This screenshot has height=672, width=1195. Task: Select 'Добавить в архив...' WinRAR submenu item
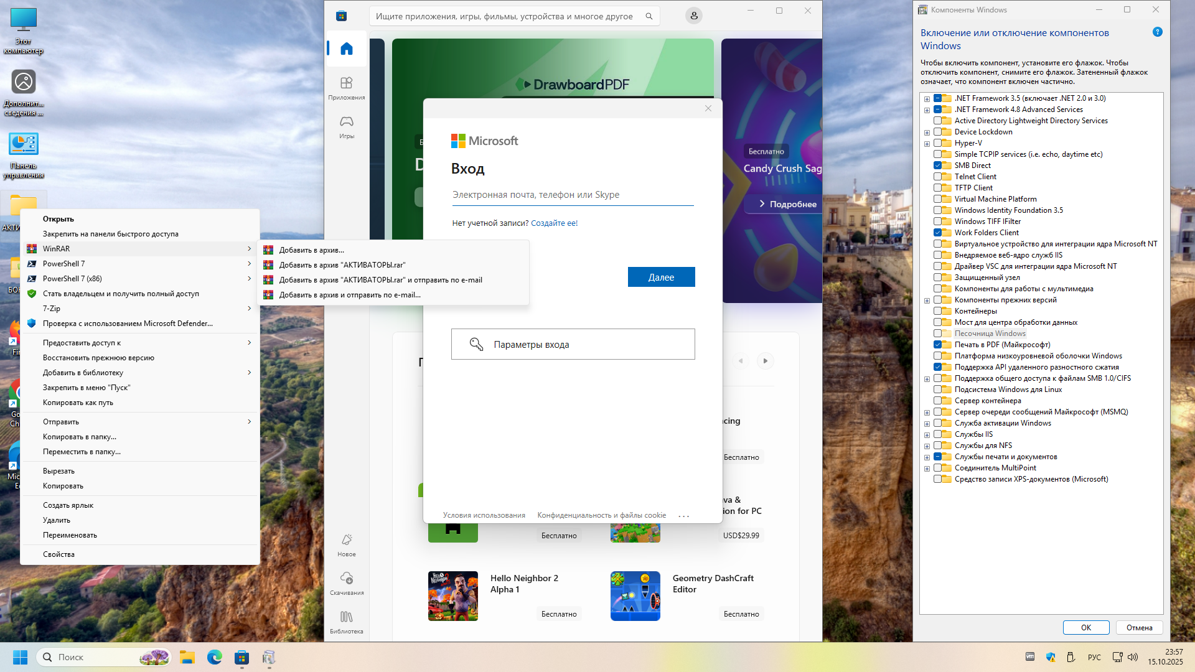pos(311,250)
